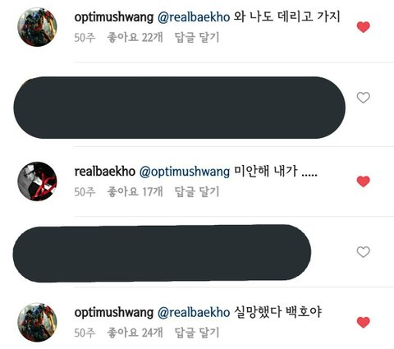Screen dimensions: 394x349
Task: Open the optimushwang username on '실망했다 백호야' comment
Action: coord(114,312)
